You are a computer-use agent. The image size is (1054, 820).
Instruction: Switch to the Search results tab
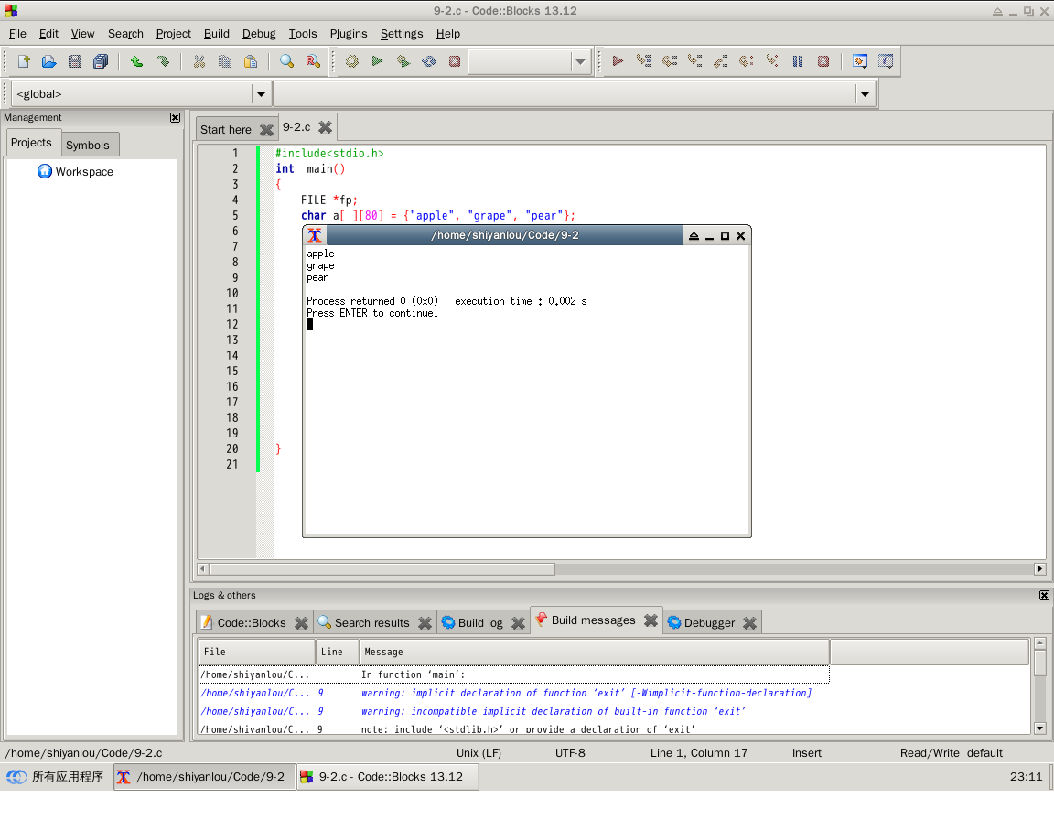(x=371, y=623)
